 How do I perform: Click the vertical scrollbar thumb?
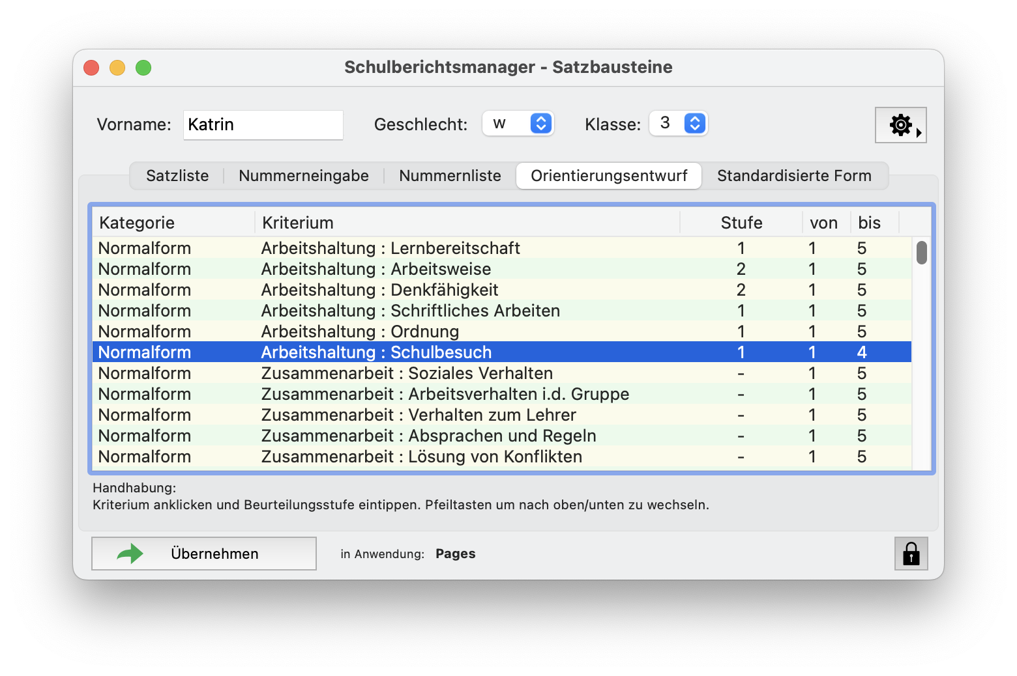point(922,253)
